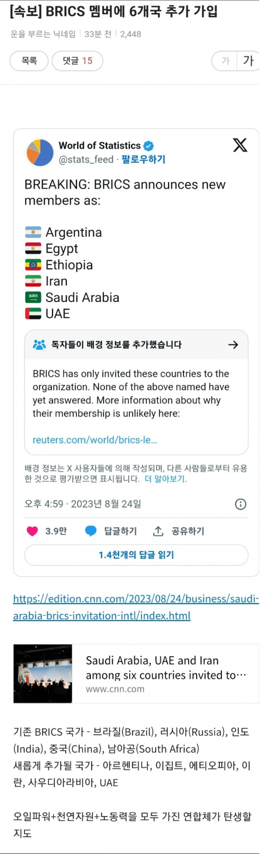Click the share upload icon
The width and height of the screenshot is (261, 854).
[x=158, y=531]
